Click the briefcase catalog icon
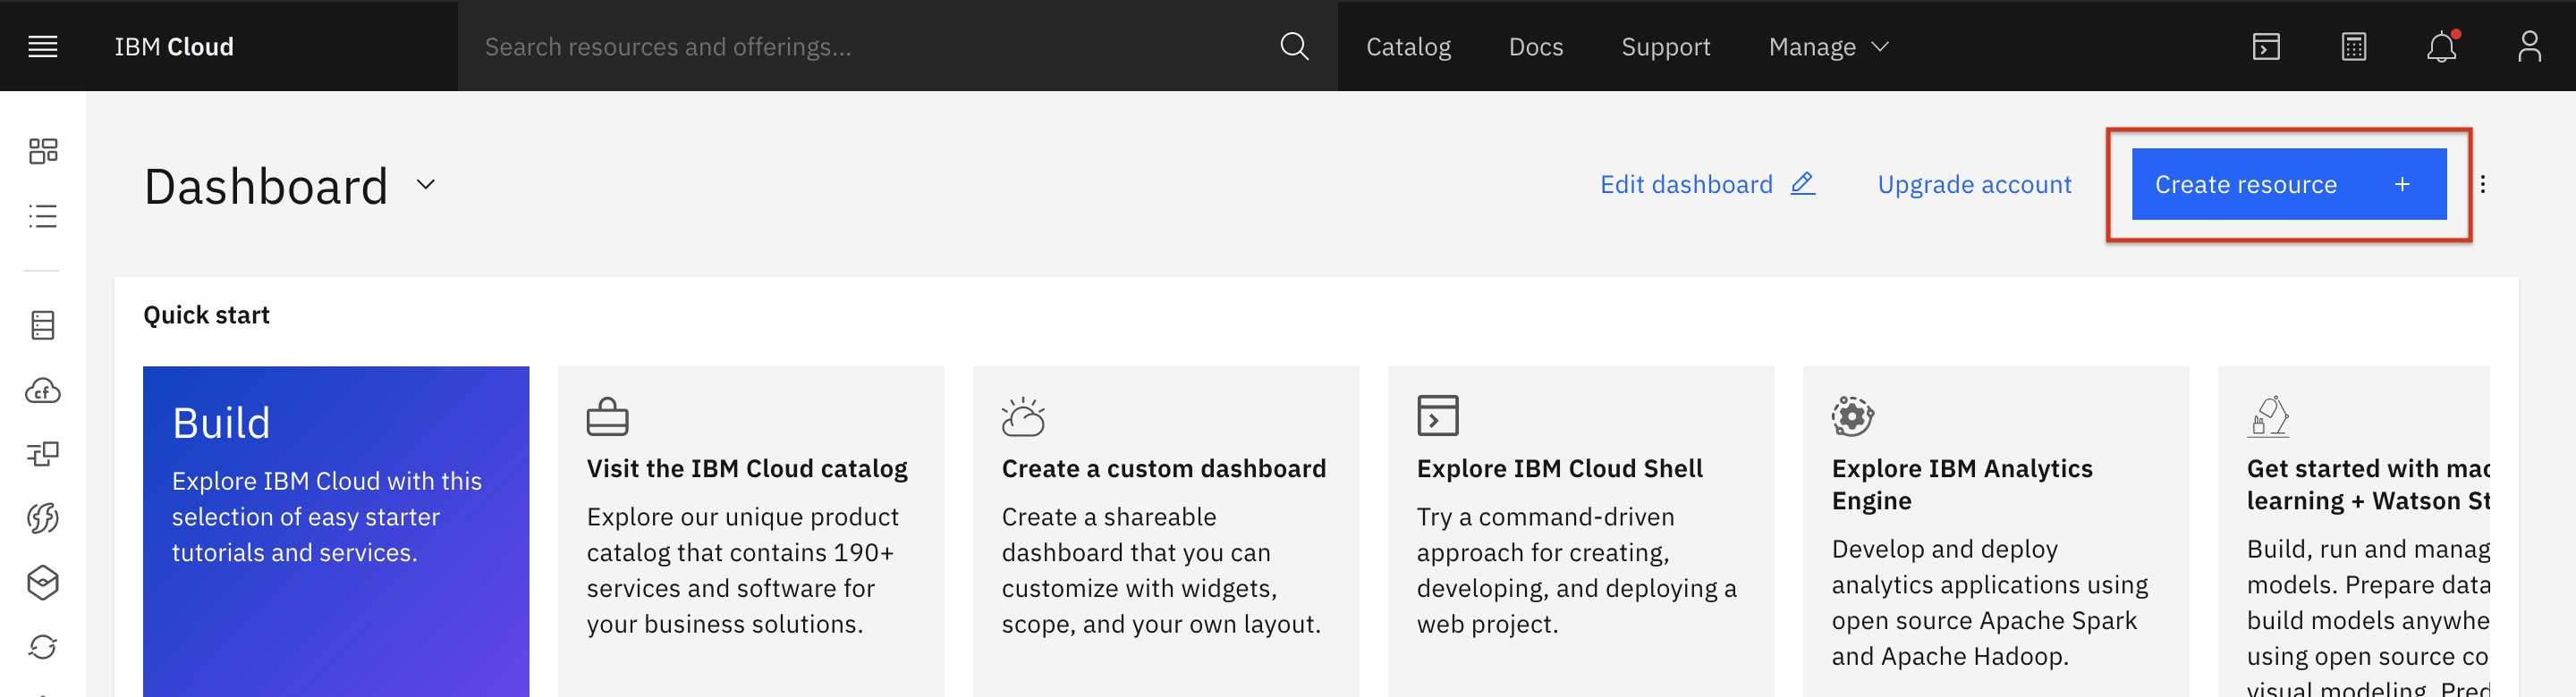2576x697 pixels. 607,416
